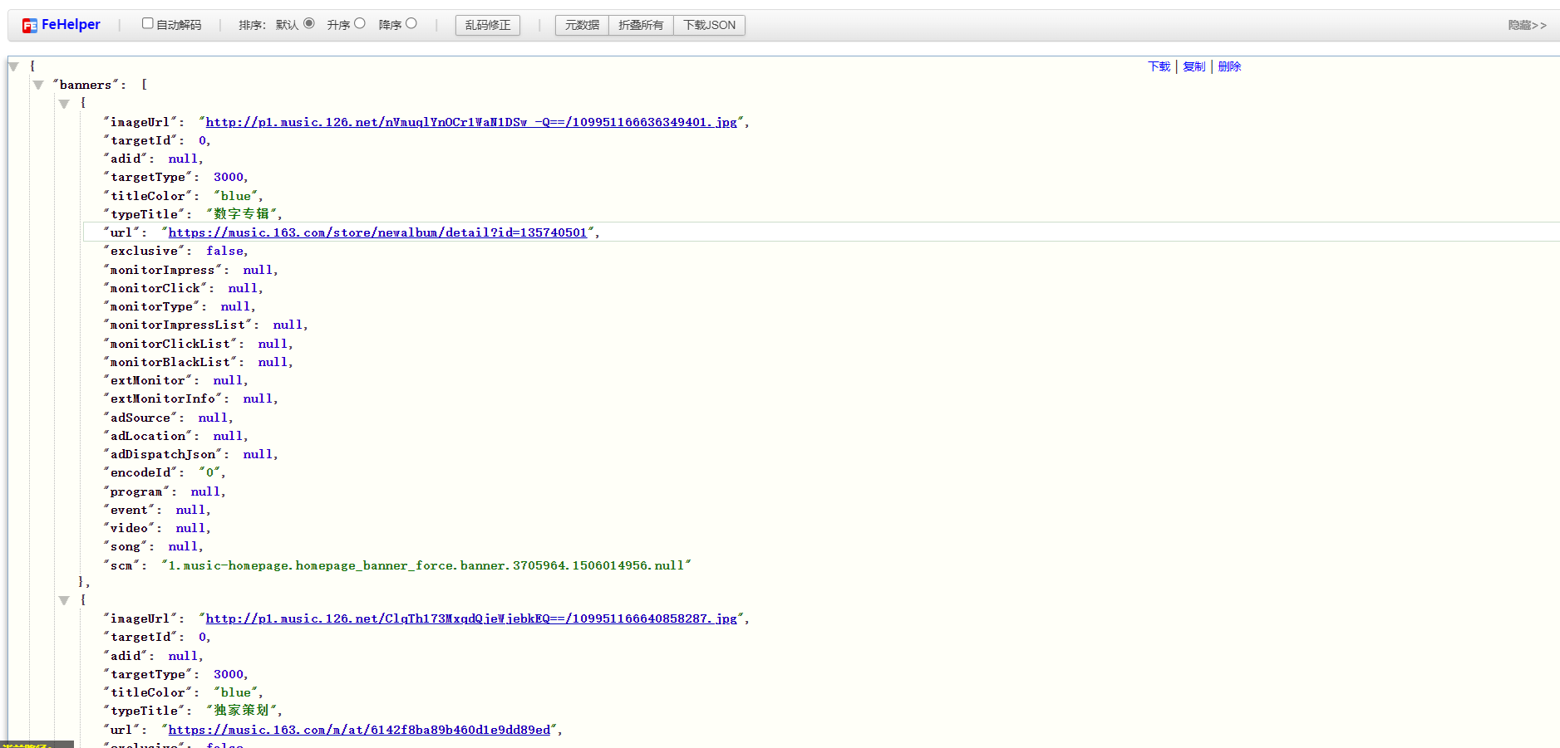Open the music.163.com newalbum detail URL
1560x748 pixels.
coord(380,232)
